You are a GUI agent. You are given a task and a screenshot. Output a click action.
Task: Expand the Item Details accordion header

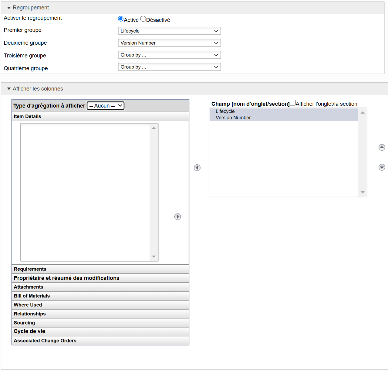point(100,116)
